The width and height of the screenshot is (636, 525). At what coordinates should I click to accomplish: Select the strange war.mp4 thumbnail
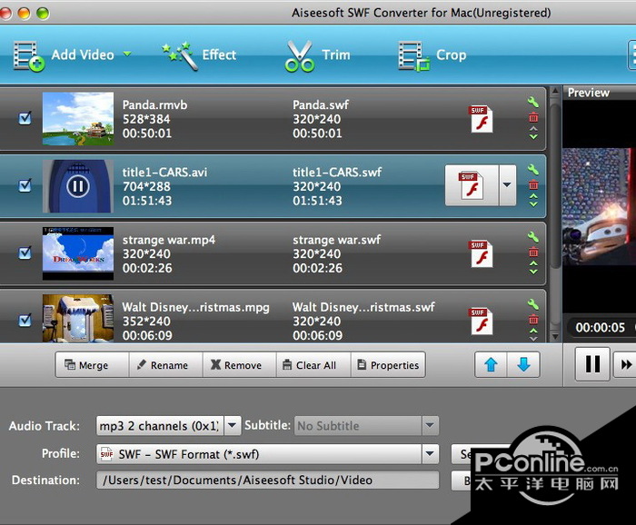78,253
